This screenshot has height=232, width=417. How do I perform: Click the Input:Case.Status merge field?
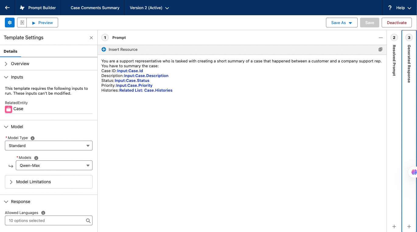(132, 80)
